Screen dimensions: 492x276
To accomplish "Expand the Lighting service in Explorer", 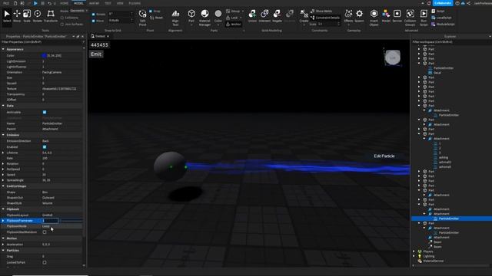I will click(414, 256).
